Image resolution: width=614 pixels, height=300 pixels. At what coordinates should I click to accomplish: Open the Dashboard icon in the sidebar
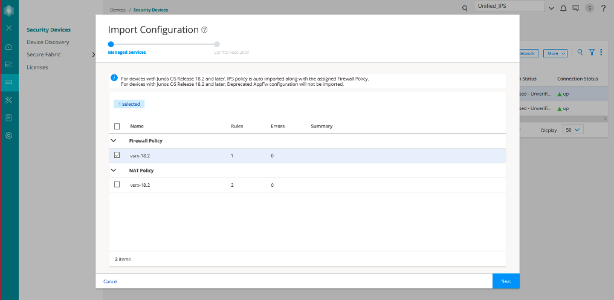point(8,47)
